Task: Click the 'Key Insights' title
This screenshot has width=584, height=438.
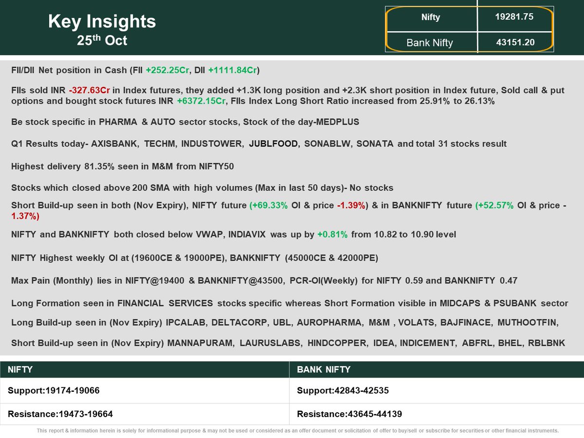Action: [102, 22]
